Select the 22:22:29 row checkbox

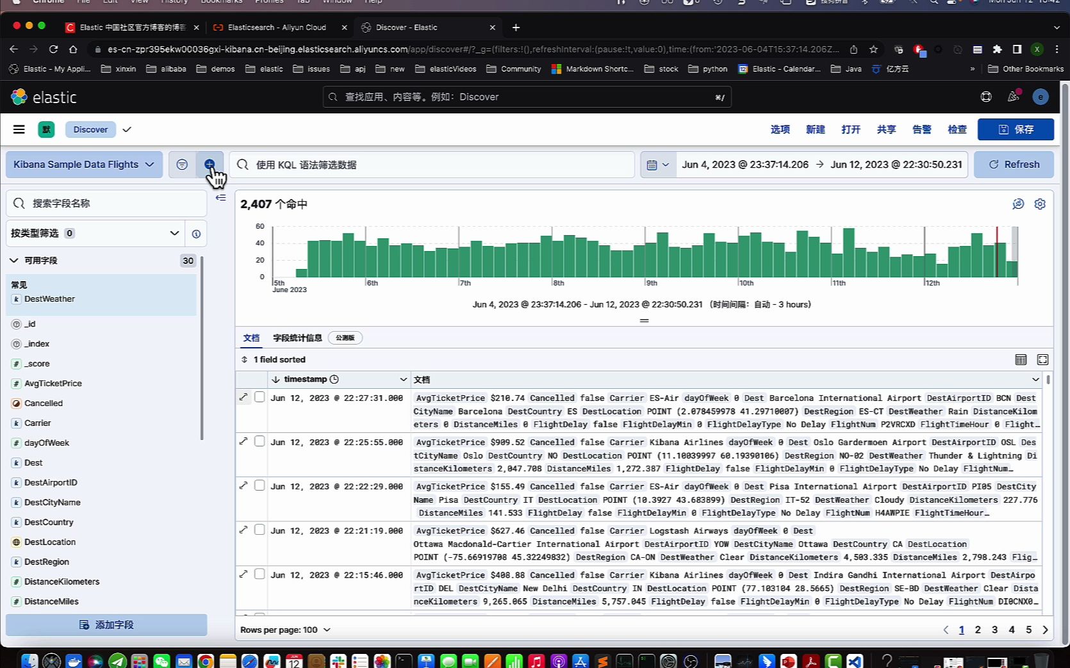[x=259, y=485]
